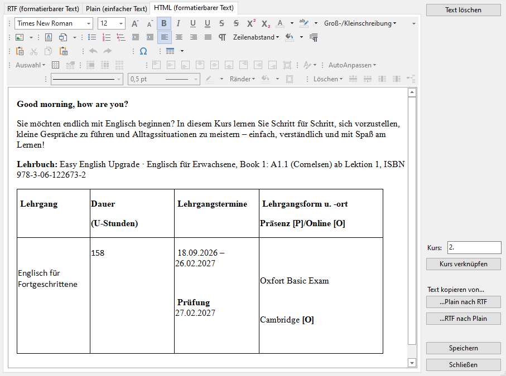Screen dimensions: 506x376
Task: Apply the font color A swatch
Action: 280,23
